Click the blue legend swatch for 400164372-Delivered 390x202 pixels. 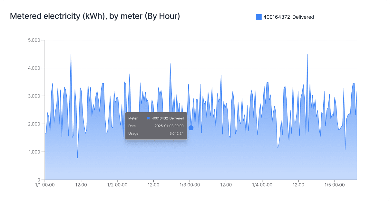click(258, 17)
